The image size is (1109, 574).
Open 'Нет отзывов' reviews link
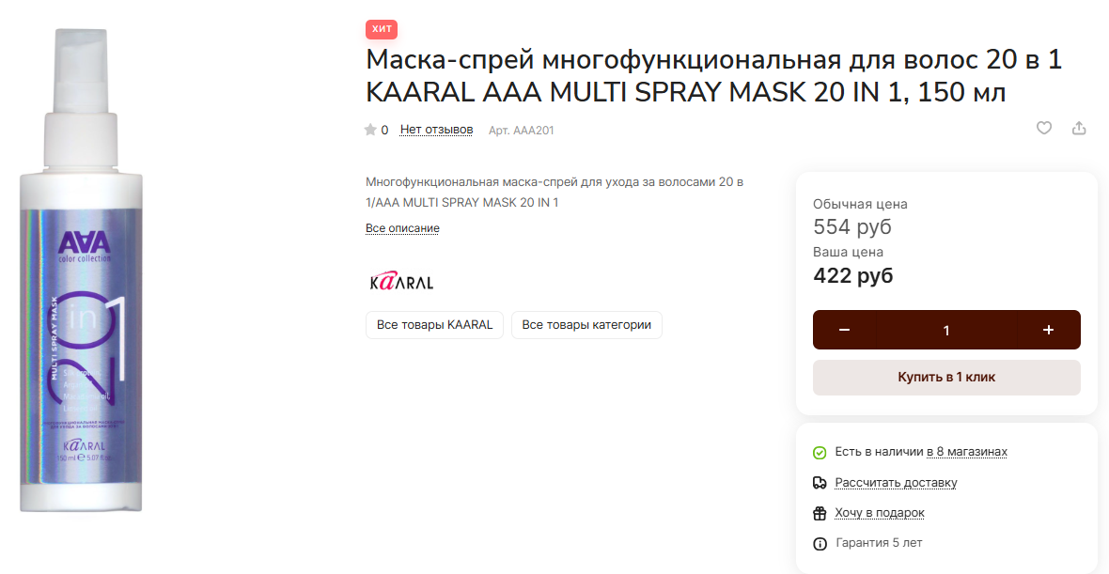[x=436, y=130]
